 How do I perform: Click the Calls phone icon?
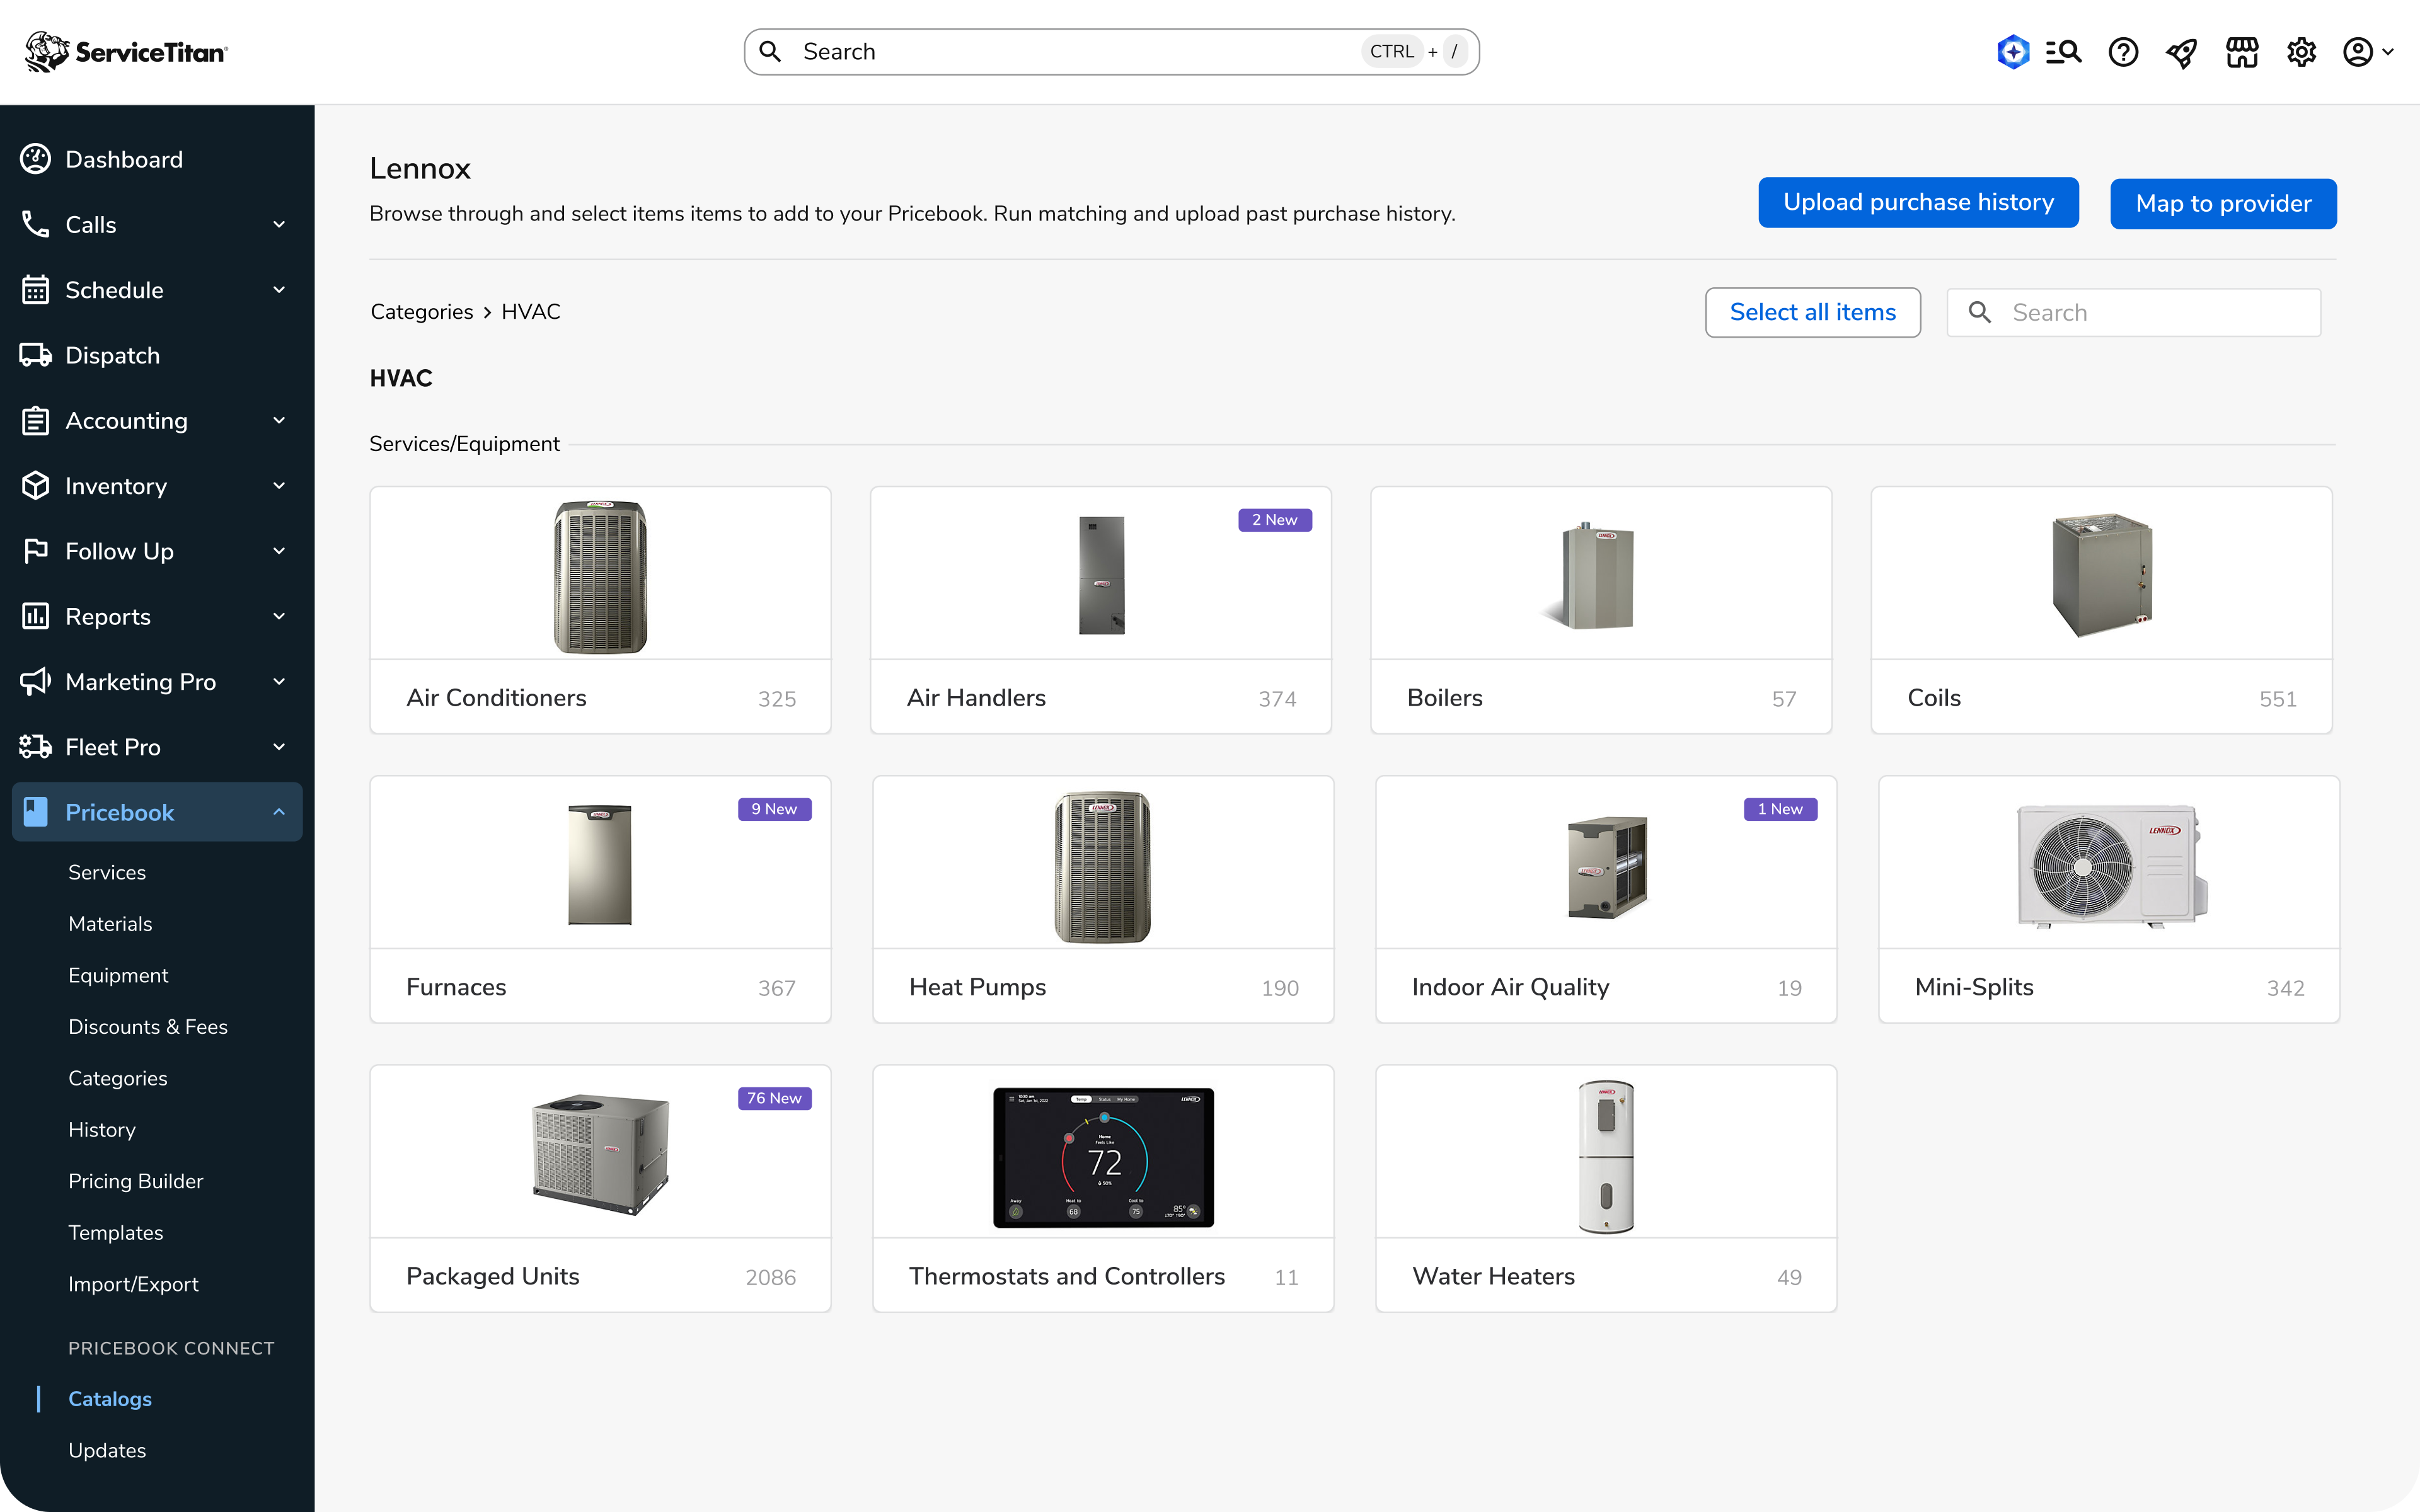tap(36, 224)
